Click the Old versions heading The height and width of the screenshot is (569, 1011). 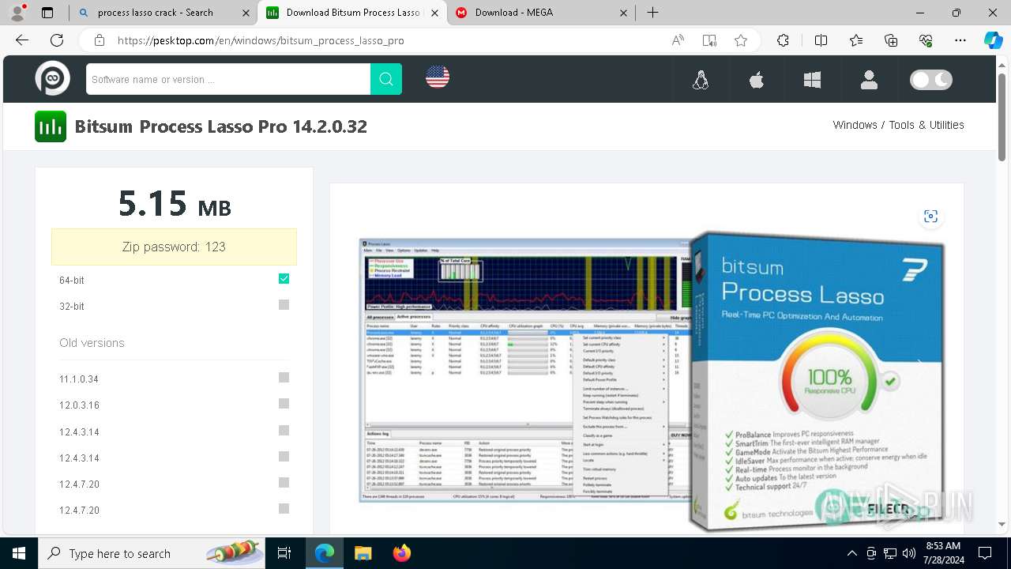click(92, 343)
